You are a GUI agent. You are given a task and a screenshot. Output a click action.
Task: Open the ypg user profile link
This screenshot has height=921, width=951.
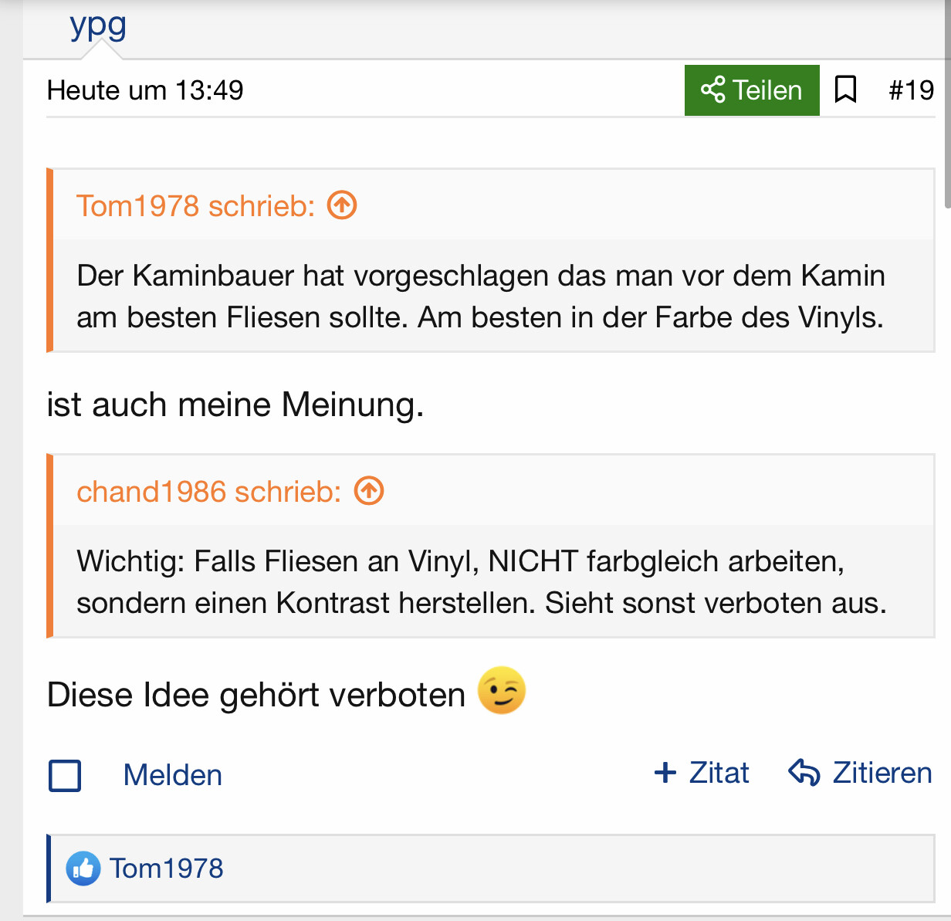coord(98,25)
